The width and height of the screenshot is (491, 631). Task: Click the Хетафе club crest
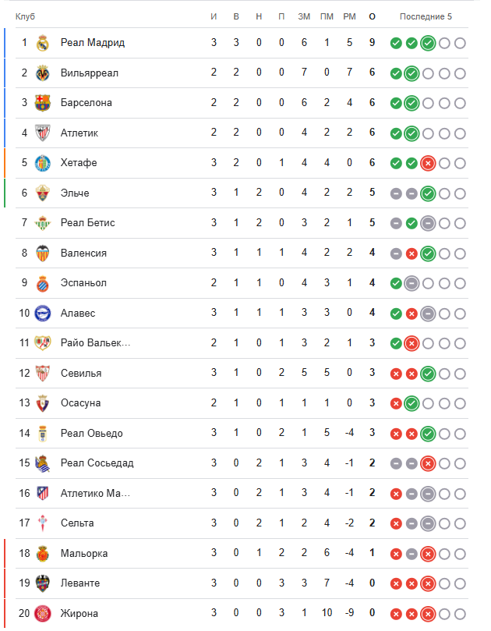pyautogui.click(x=42, y=163)
